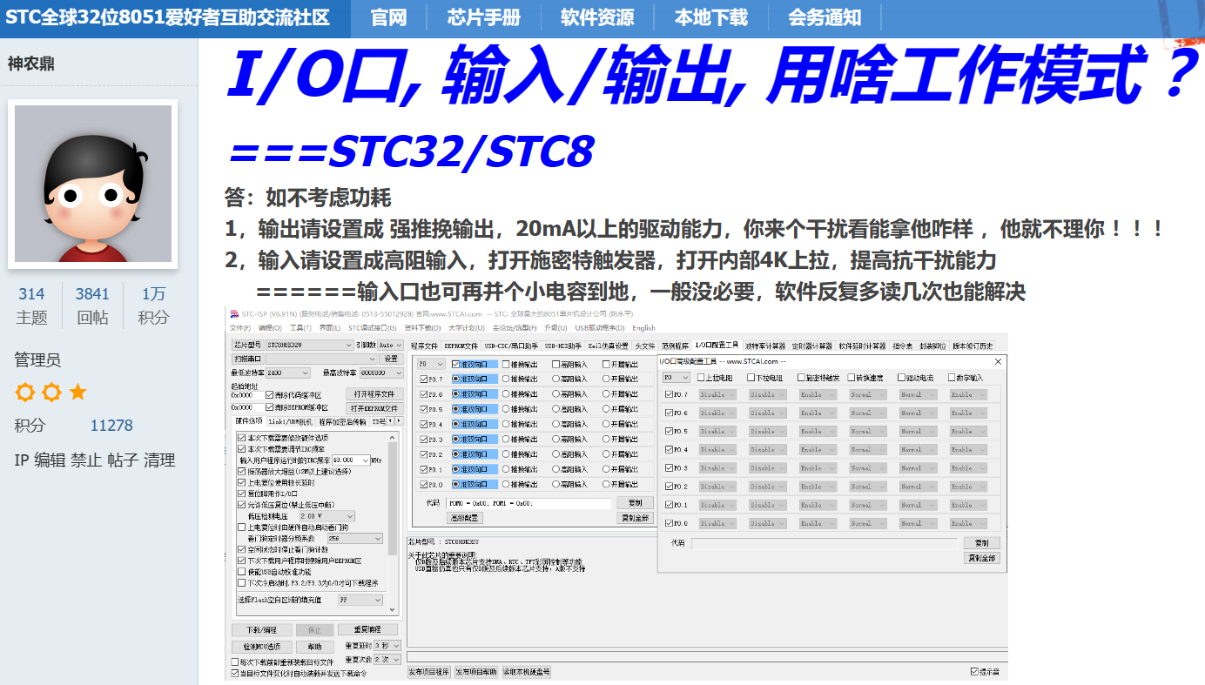Open the 工具(T) menu in STC-ISP

point(300,328)
